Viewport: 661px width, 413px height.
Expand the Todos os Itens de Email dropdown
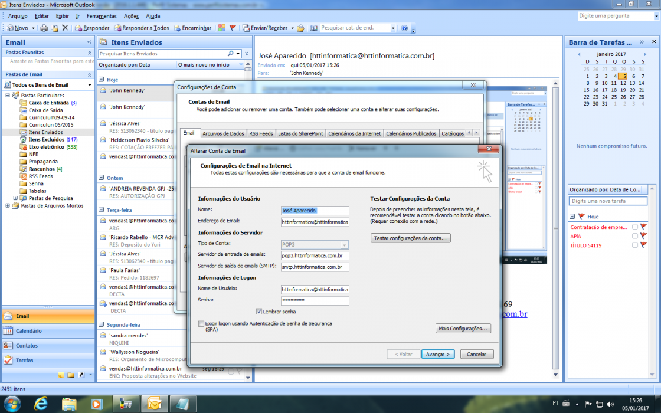[x=89, y=85]
